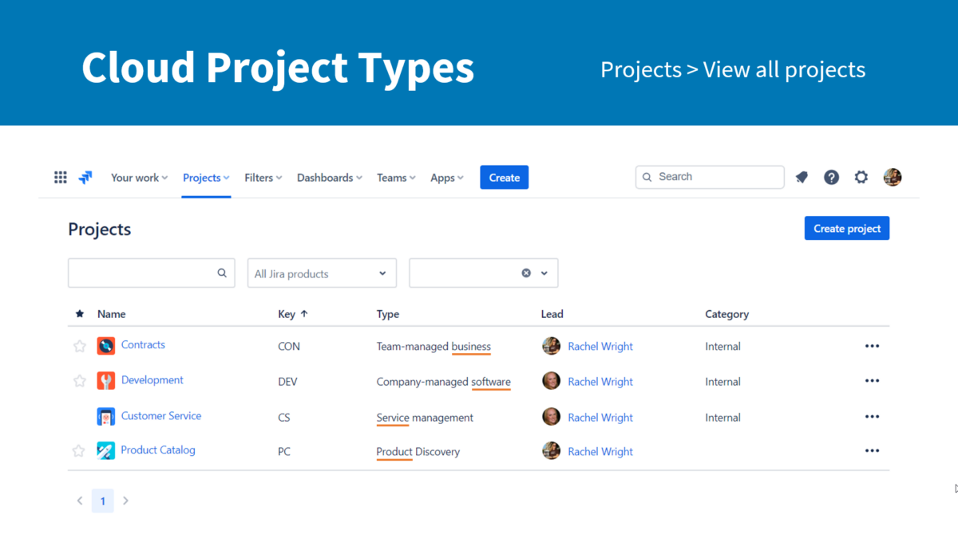
Task: Switch to the Filters menu
Action: [263, 177]
